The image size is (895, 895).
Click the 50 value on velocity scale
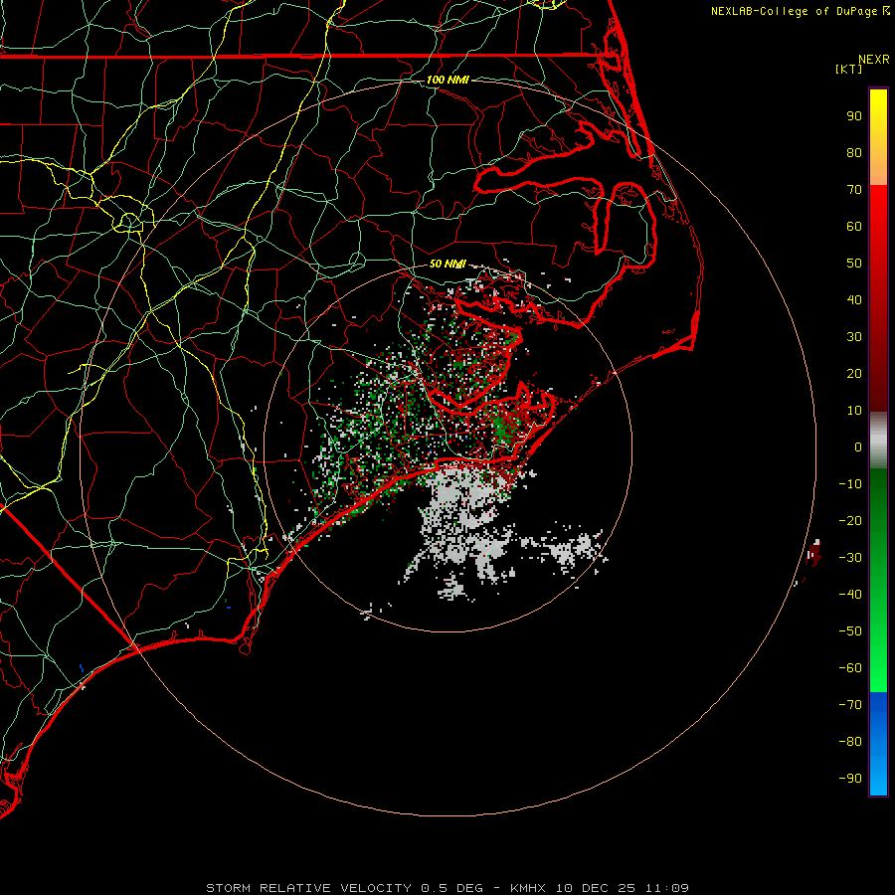pos(854,264)
